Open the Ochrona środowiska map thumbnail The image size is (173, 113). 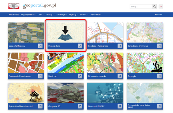coord(105,63)
